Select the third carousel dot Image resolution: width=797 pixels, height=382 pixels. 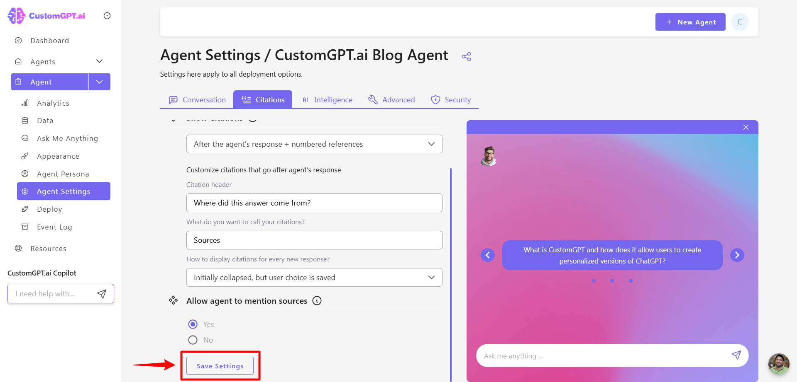(x=631, y=281)
